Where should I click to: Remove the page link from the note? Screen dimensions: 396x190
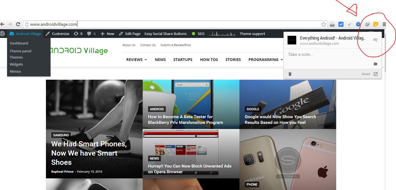[x=375, y=40]
